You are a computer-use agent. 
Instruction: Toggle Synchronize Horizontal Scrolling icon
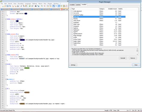[x=50, y=6]
